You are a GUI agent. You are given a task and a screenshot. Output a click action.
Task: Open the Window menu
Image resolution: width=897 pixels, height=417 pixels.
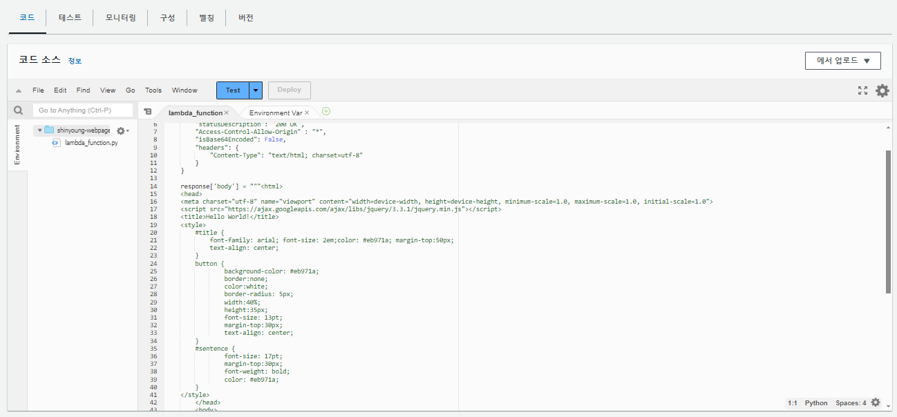(185, 90)
